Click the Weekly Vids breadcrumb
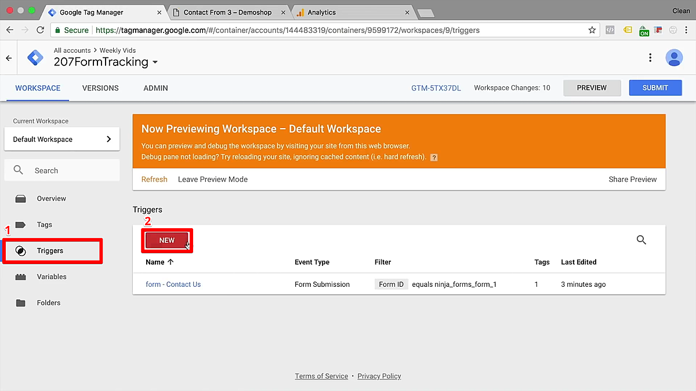Viewport: 696px width, 391px height. pyautogui.click(x=118, y=50)
